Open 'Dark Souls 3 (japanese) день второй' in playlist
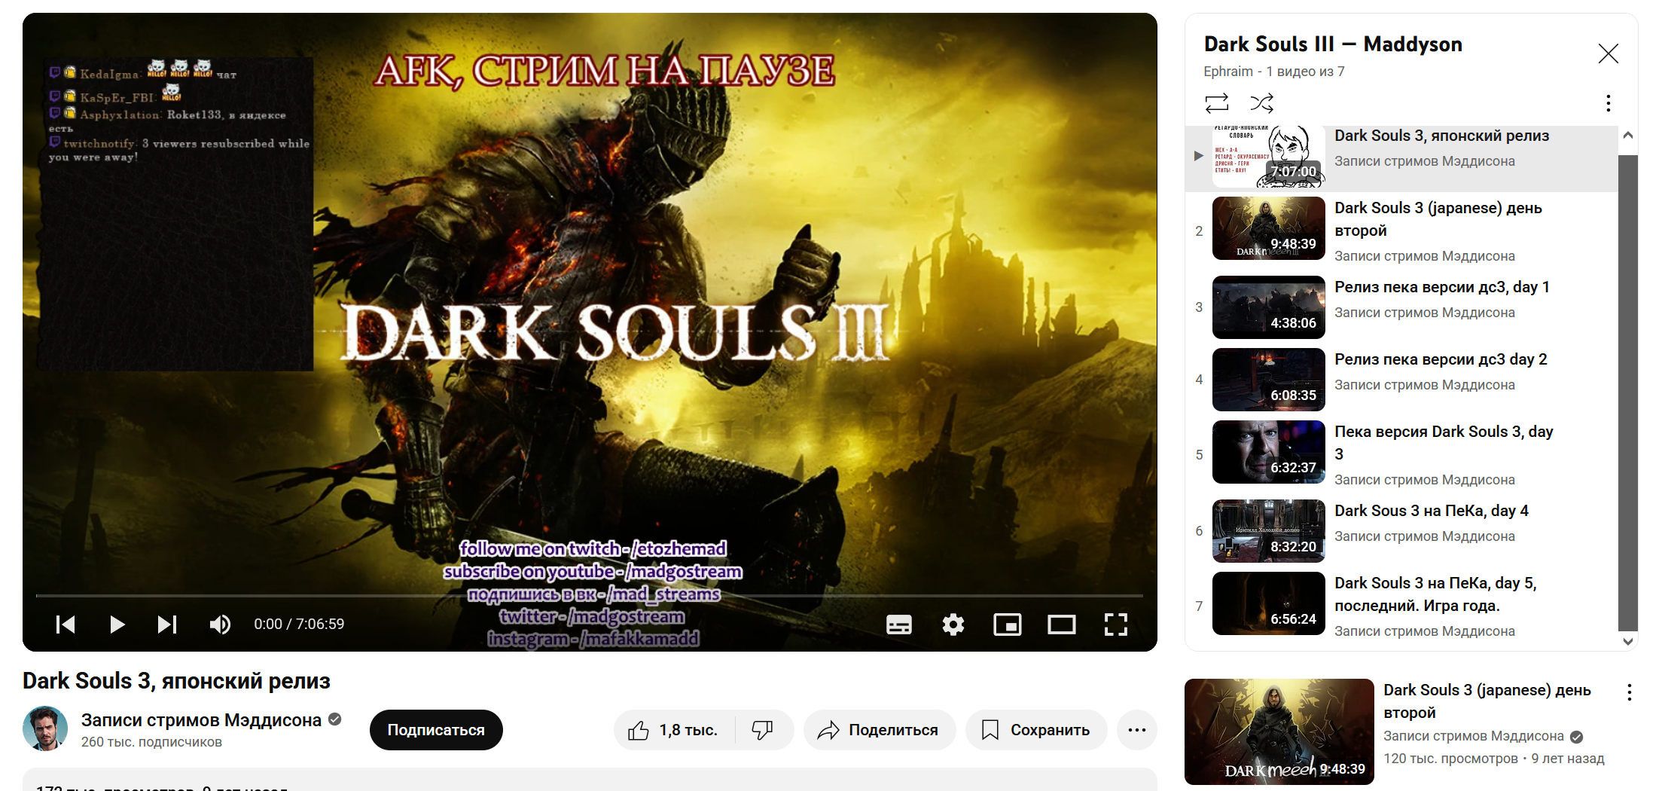 pyautogui.click(x=1438, y=219)
